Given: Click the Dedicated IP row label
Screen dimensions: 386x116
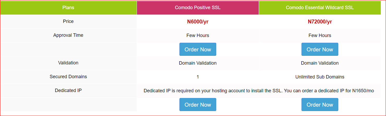Looking at the screenshot, I should pyautogui.click(x=68, y=90).
